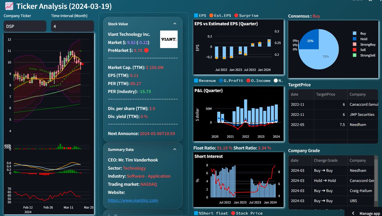This screenshot has height=216, width=382.
Task: Sort TargetPrice table by date column header
Action: point(301,94)
